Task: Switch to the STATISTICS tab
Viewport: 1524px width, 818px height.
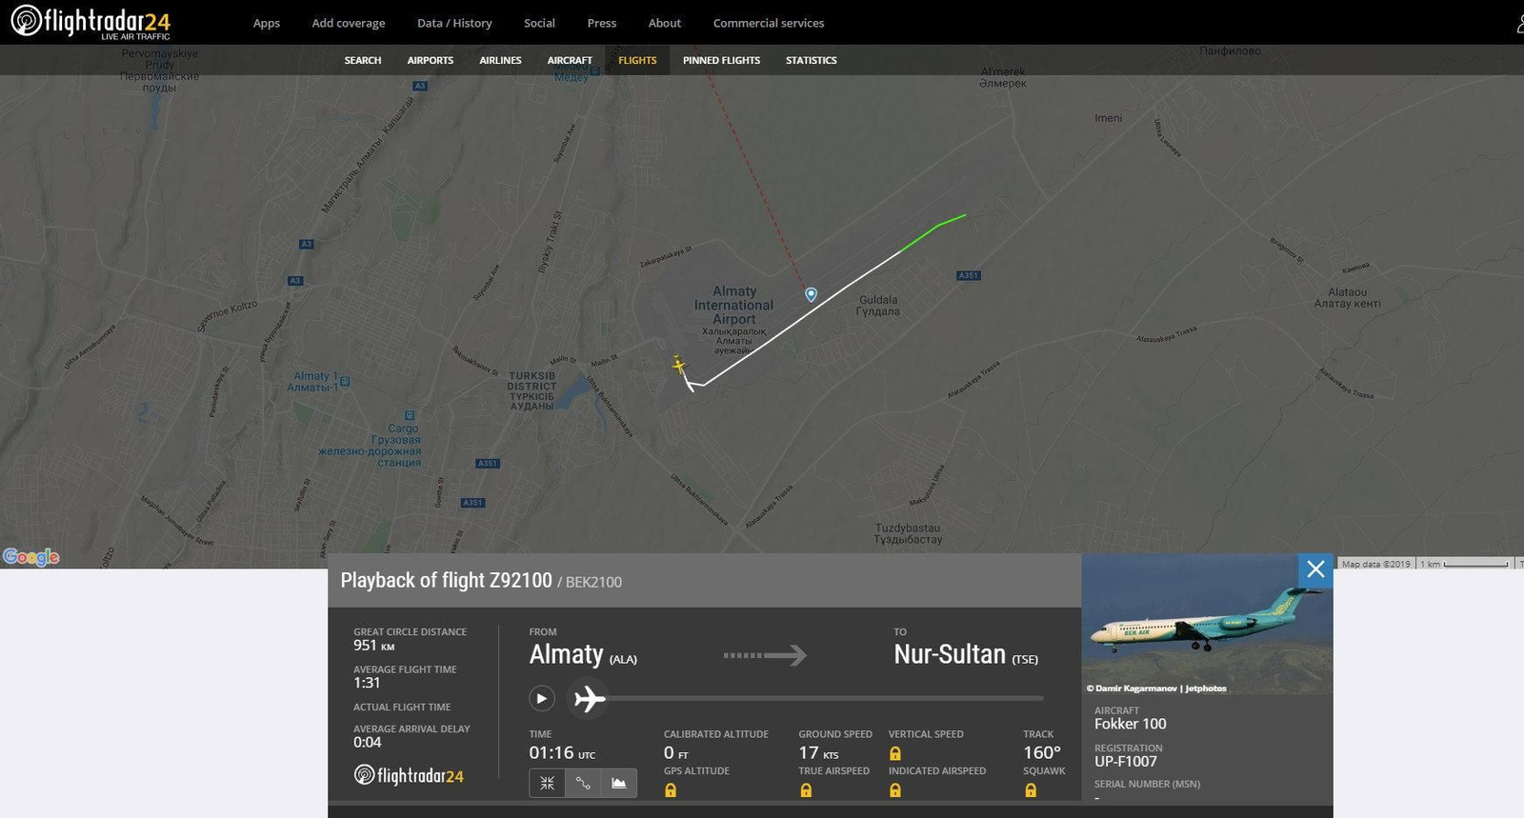Action: (812, 60)
